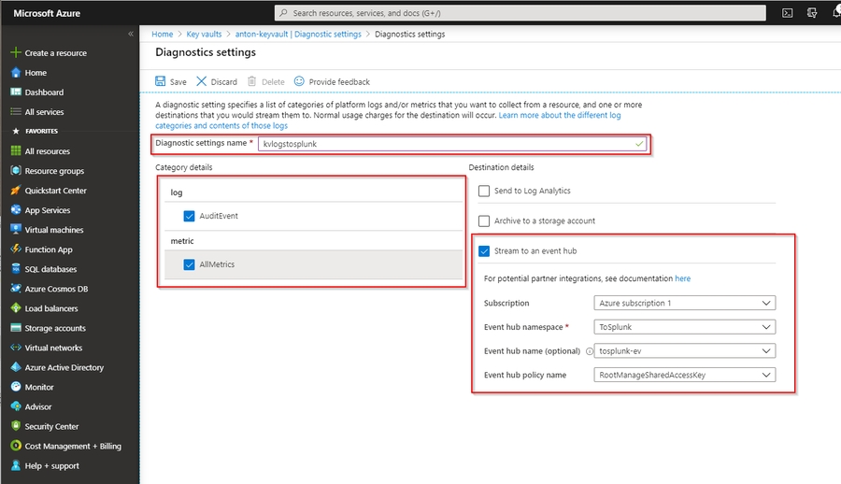Open Storage accounts in sidebar menu

55,328
